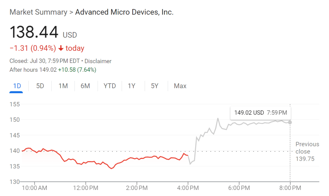Open the 6M range tab
This screenshot has height=196, width=329.
(x=85, y=86)
